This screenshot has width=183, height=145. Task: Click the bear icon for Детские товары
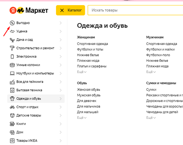point(12,115)
